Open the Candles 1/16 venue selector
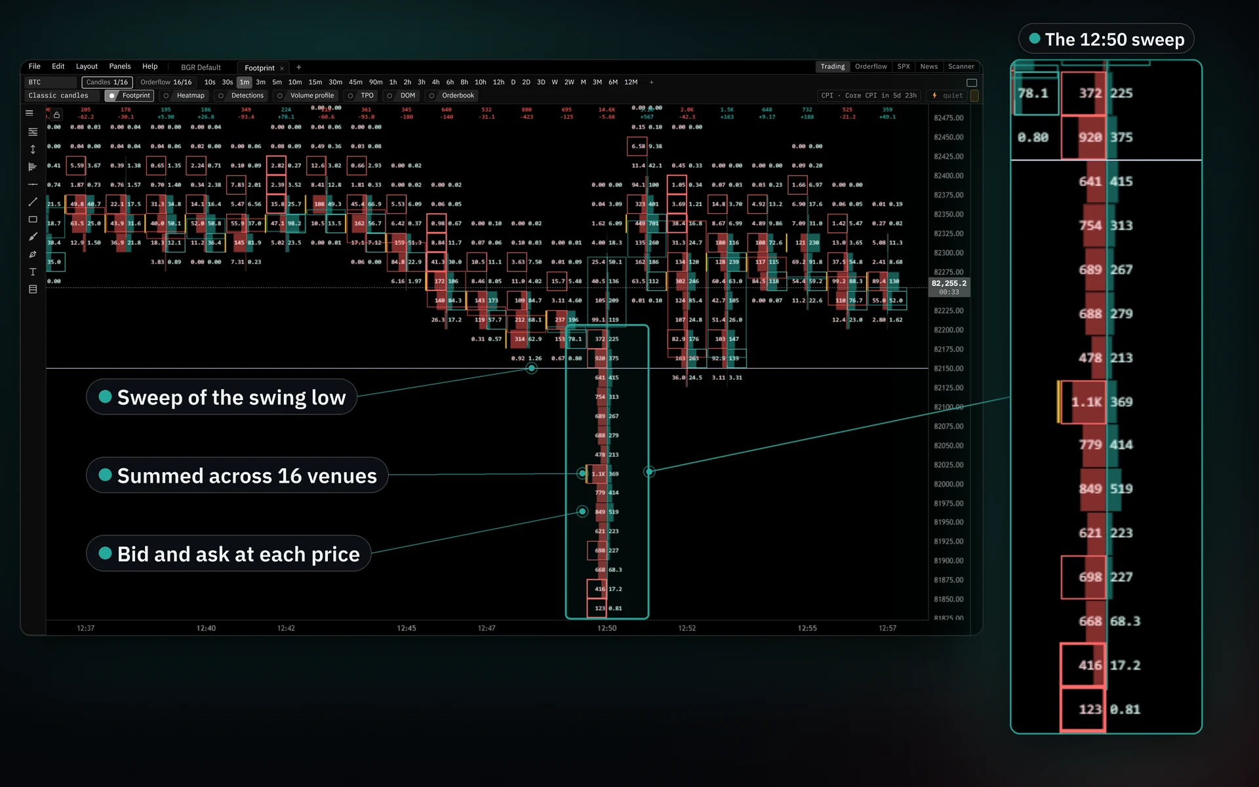The width and height of the screenshot is (1259, 787). (107, 83)
